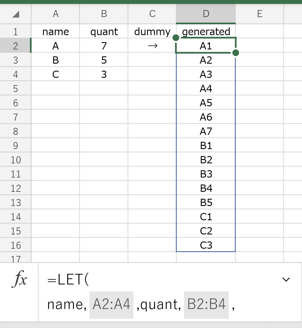Click the A2:A4 reference in formula bar

(x=112, y=305)
